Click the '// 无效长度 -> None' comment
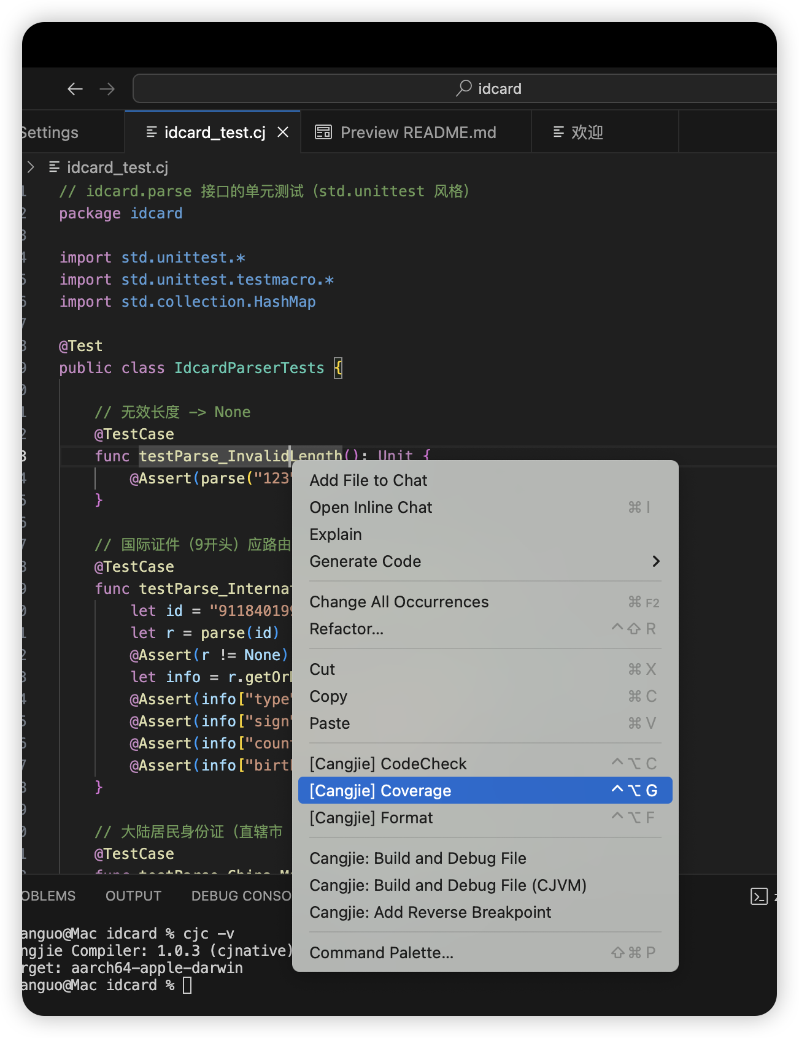Screen dimensions: 799x1038 pos(172,412)
